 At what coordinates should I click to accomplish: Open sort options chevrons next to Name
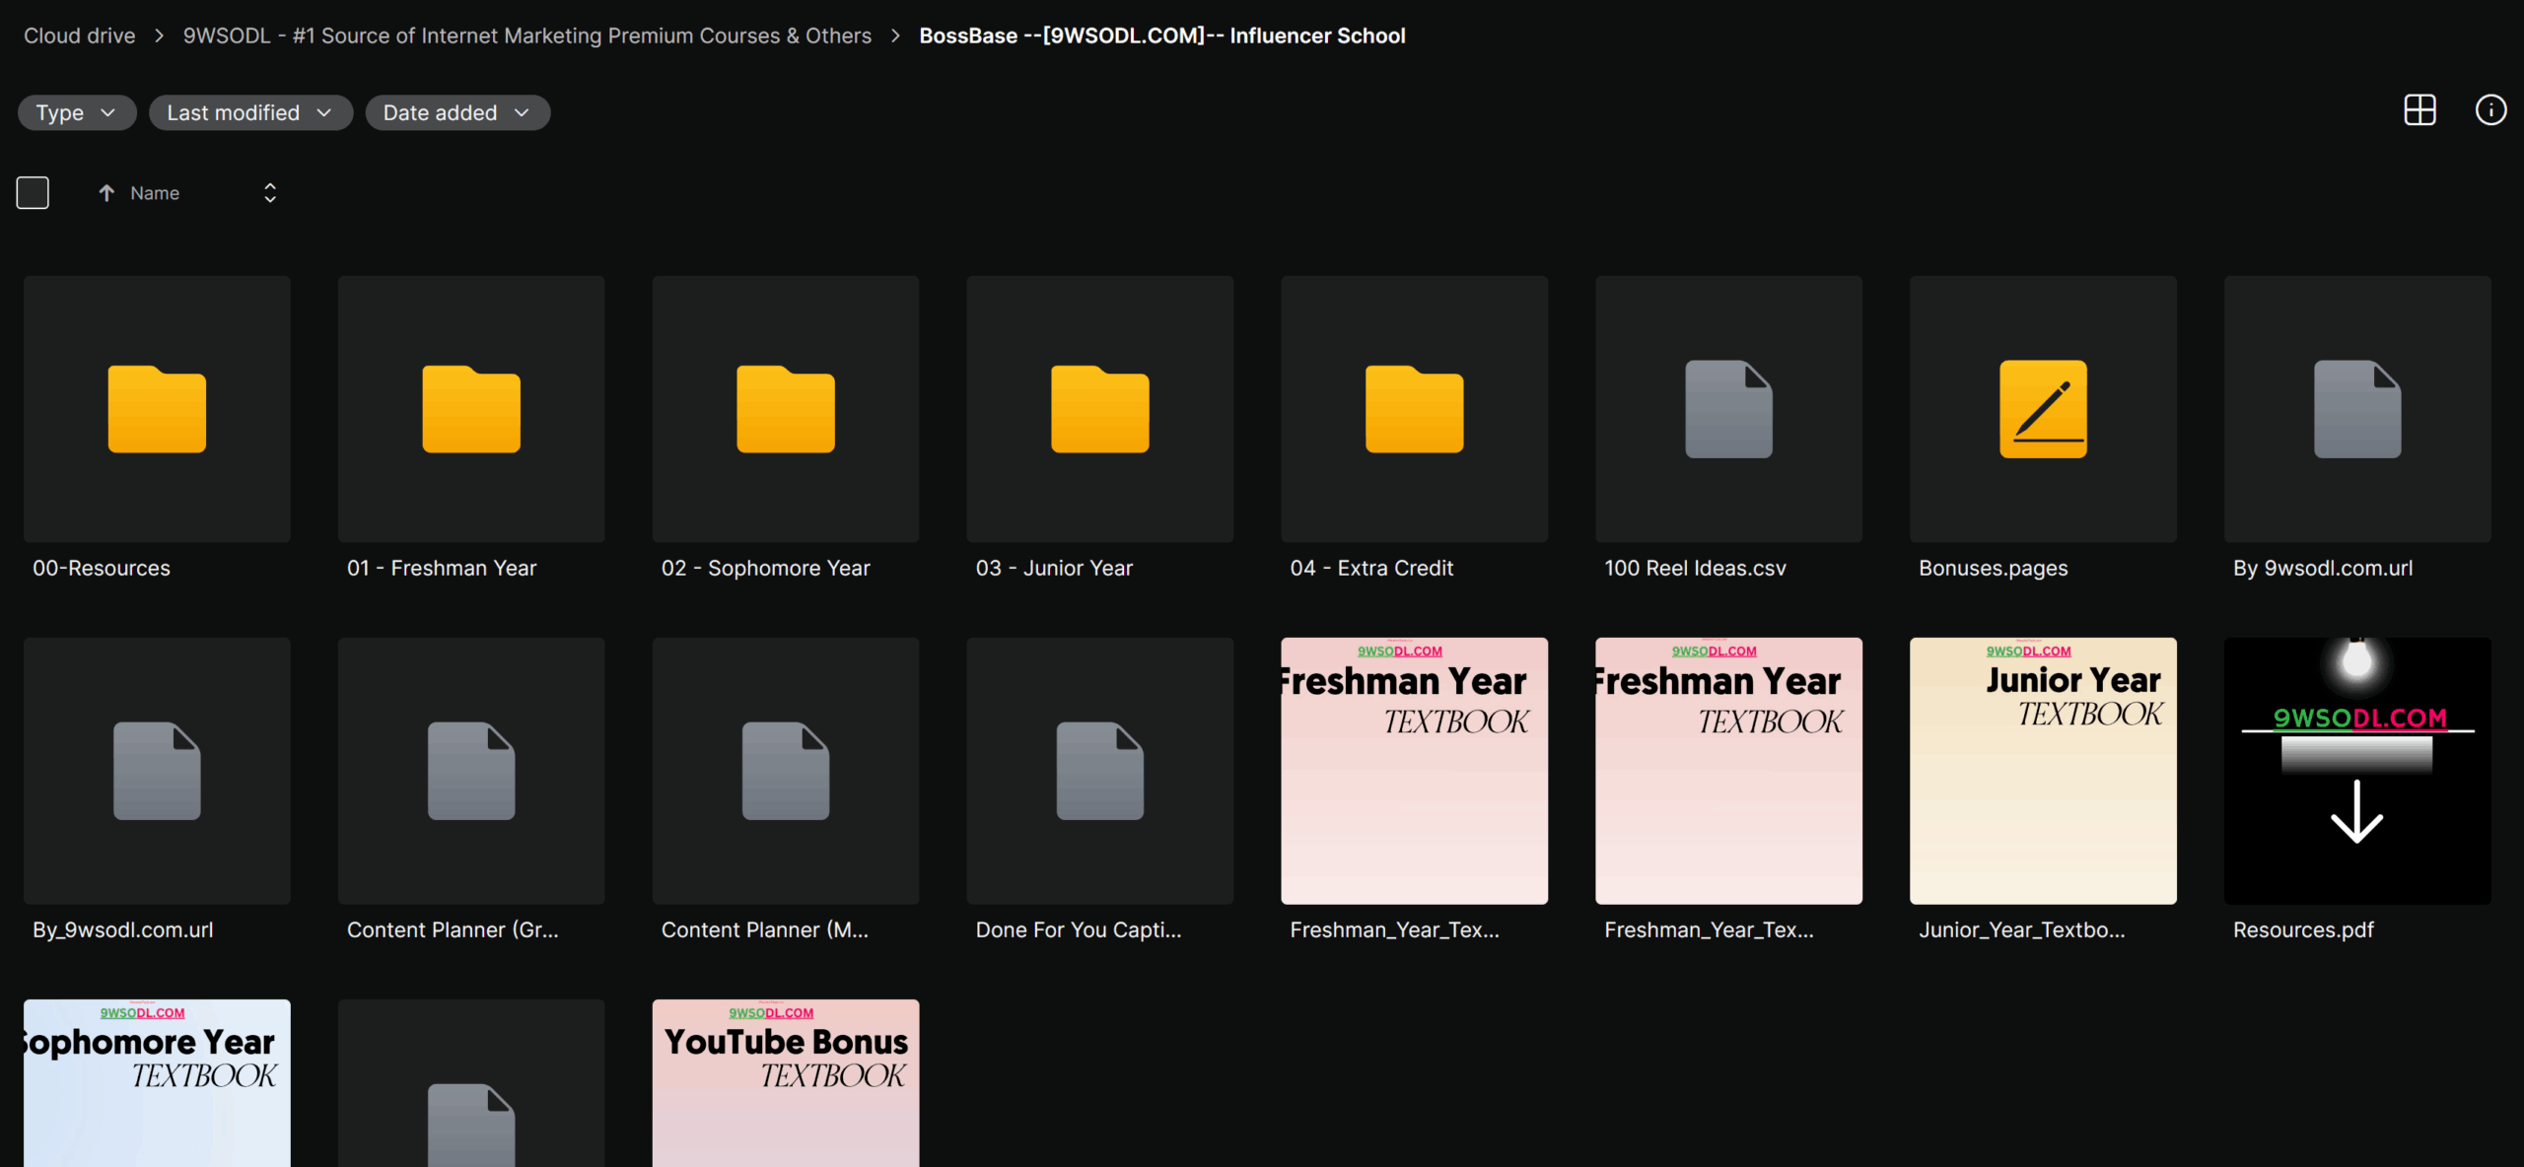270,193
